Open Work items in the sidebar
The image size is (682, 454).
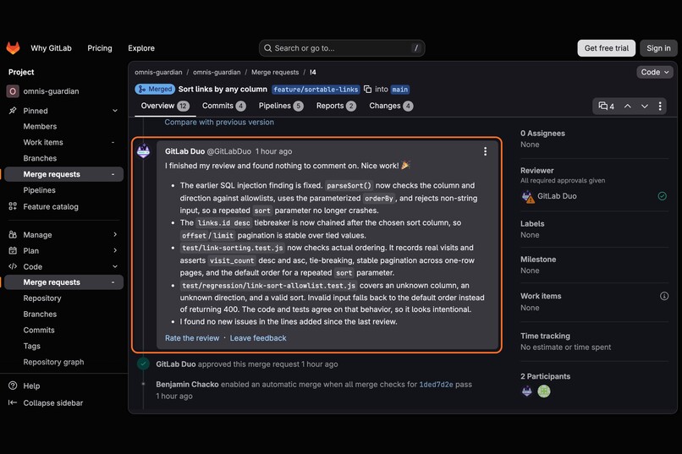(x=43, y=143)
